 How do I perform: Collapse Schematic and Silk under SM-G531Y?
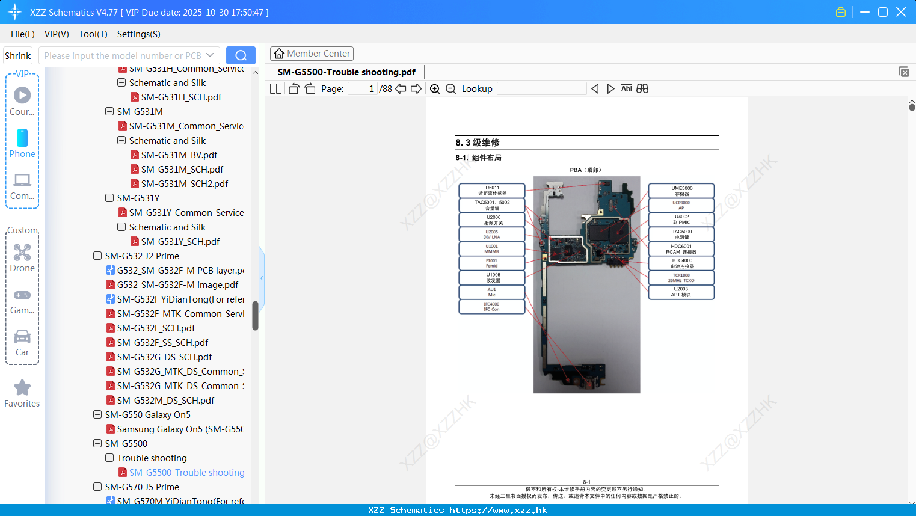[121, 227]
